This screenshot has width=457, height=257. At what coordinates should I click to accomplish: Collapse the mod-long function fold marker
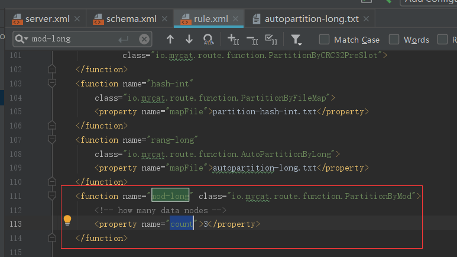(x=52, y=196)
